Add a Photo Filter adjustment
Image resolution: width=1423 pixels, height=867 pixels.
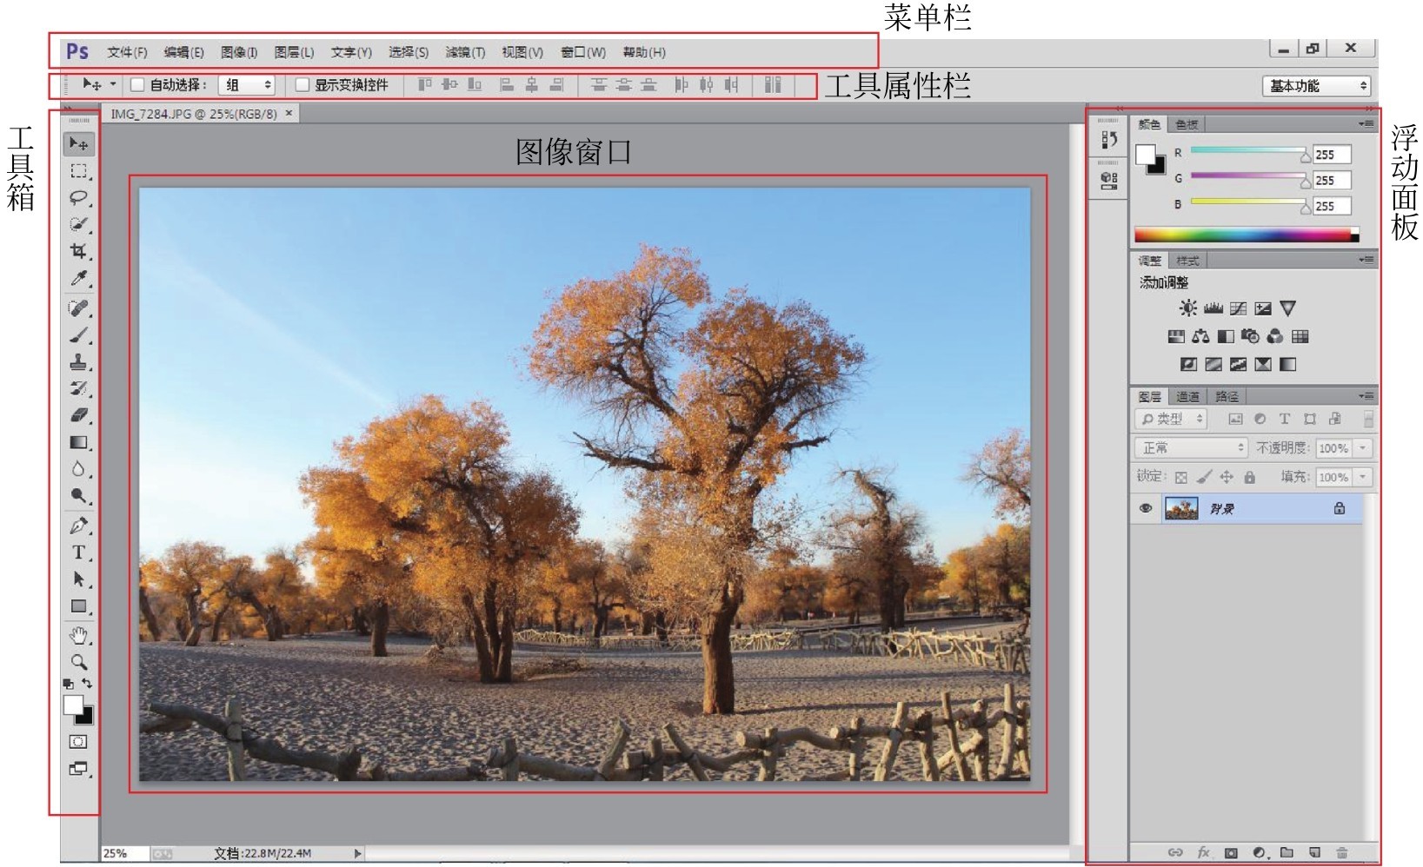pos(1251,336)
